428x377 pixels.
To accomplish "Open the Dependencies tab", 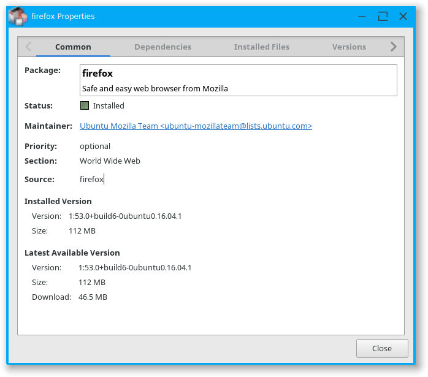I will (x=162, y=47).
